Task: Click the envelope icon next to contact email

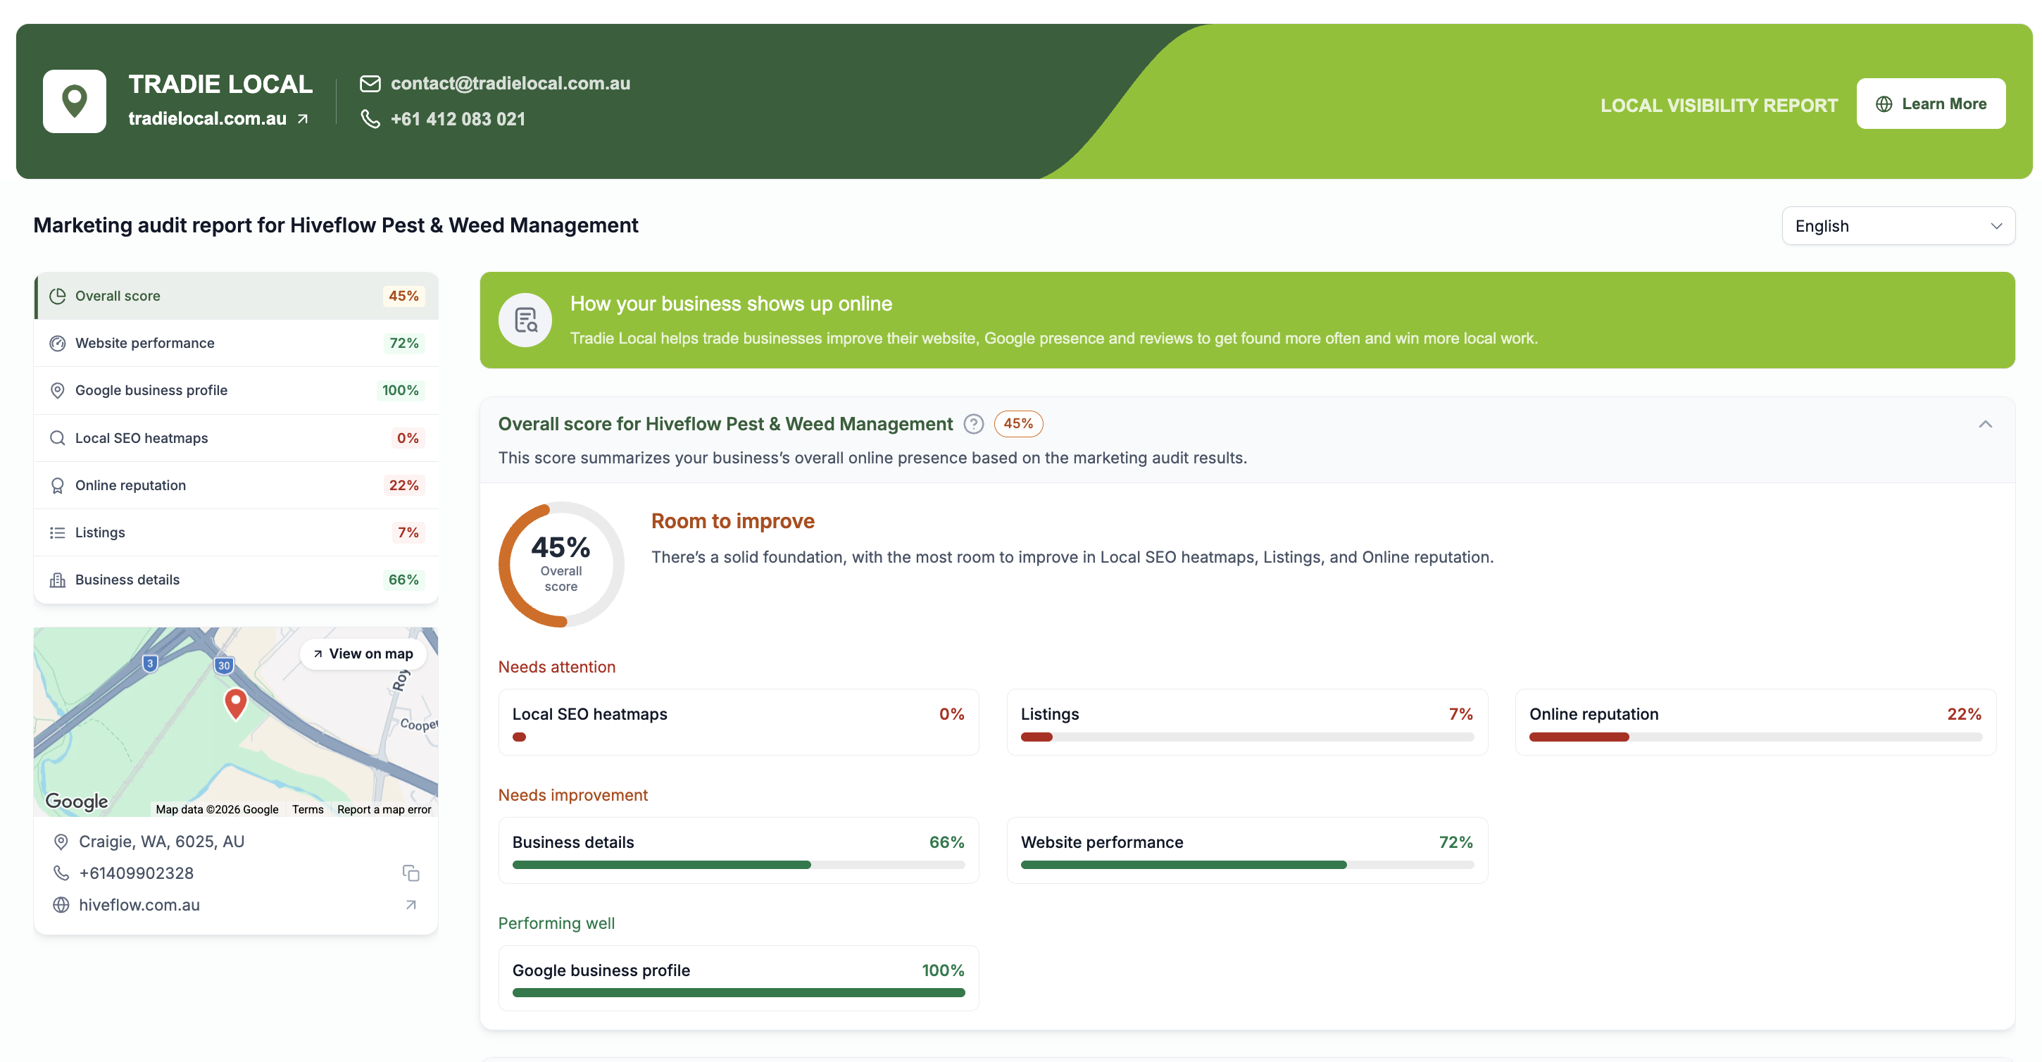Action: [370, 83]
